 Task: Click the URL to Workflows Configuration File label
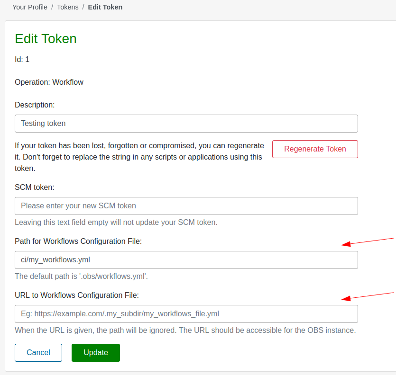tap(77, 295)
